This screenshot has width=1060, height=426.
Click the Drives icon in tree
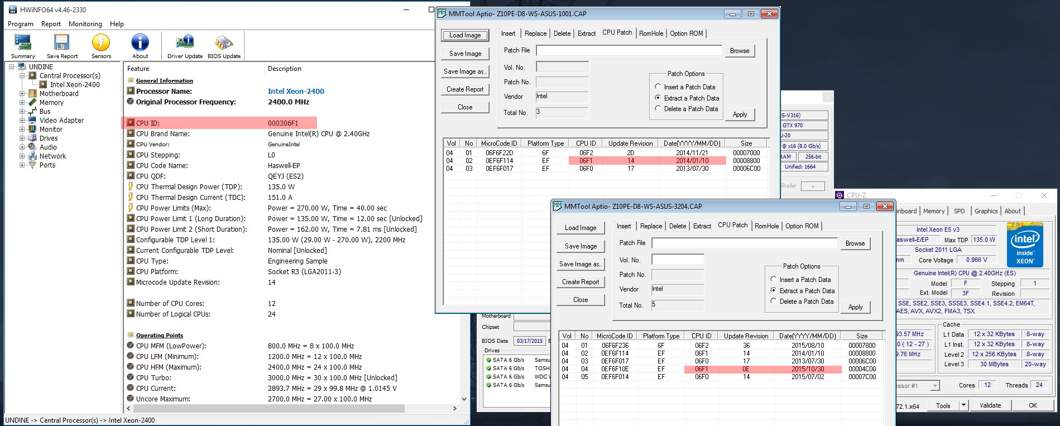[32, 138]
